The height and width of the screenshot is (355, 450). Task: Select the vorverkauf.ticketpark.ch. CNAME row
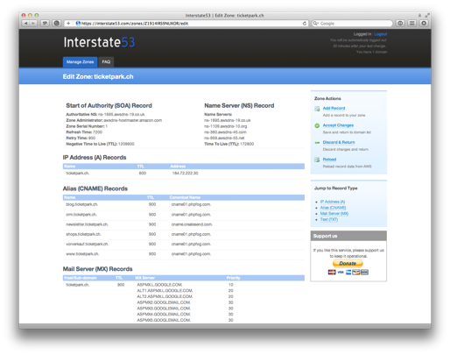click(x=184, y=244)
